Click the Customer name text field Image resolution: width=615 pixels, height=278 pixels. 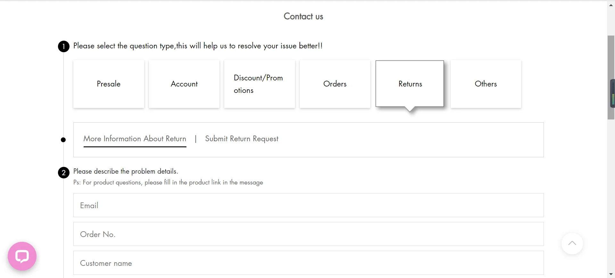tap(308, 263)
